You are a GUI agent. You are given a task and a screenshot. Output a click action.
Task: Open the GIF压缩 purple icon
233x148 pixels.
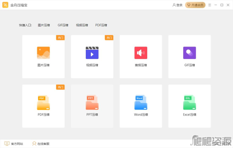pos(190,53)
